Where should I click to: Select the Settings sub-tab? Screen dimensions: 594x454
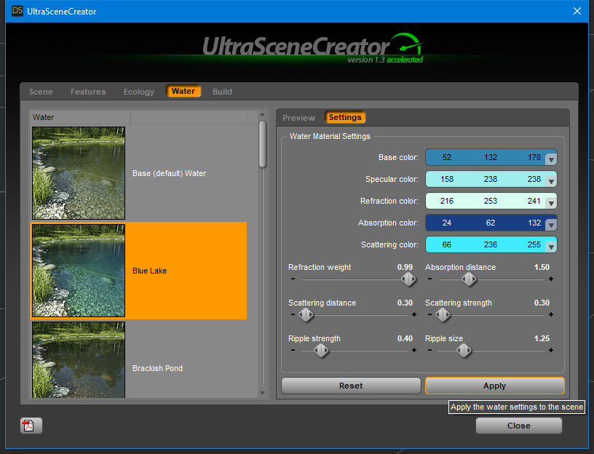click(345, 117)
